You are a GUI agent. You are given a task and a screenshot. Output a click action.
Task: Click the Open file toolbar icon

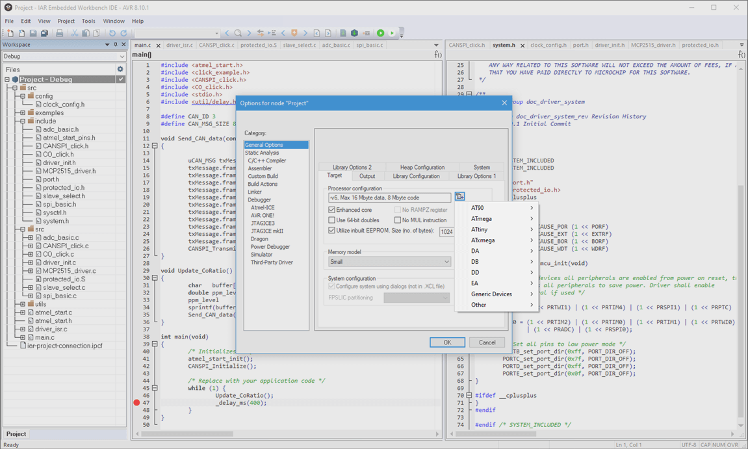21,33
